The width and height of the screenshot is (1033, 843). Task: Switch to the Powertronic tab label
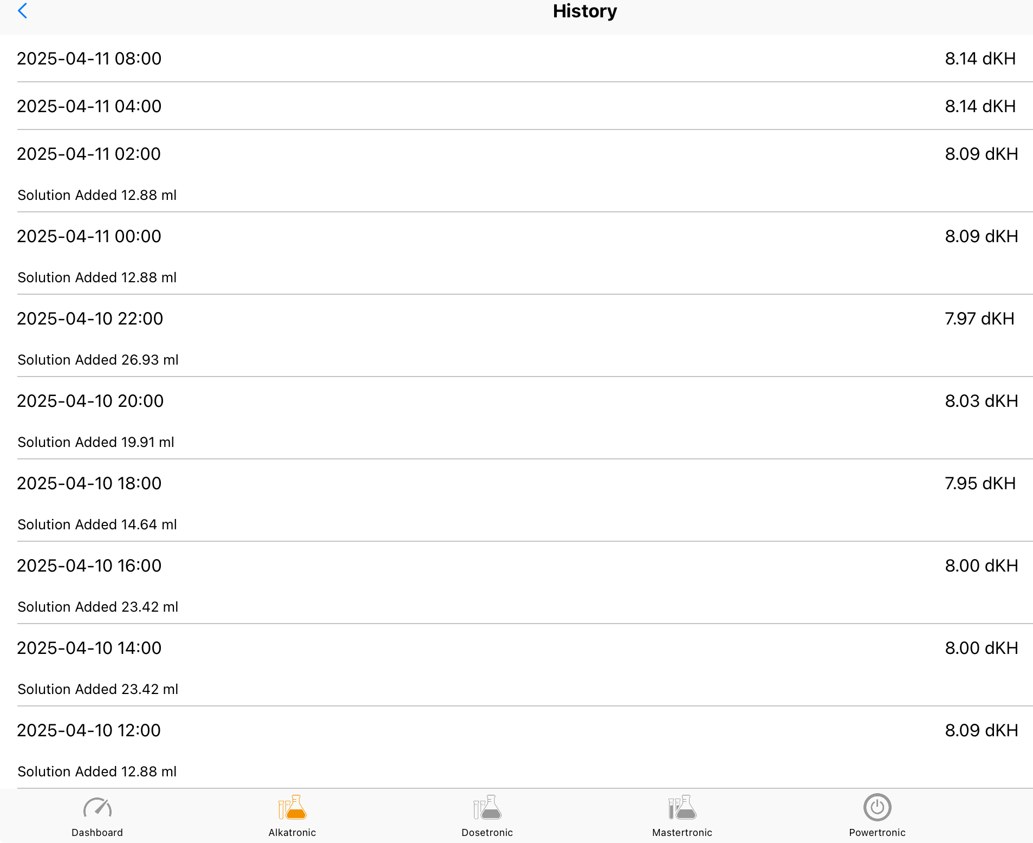pos(877,833)
